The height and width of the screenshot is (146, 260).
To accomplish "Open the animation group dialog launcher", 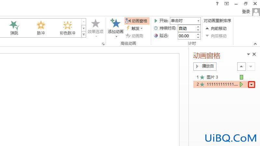I will 103,44.
